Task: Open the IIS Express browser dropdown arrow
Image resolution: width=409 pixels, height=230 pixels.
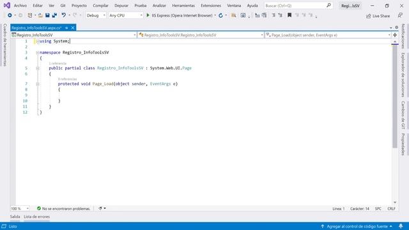Action: coord(215,15)
